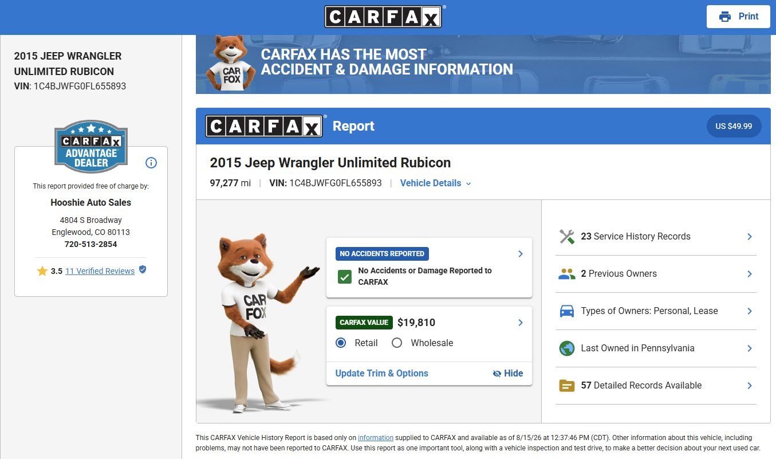
Task: Click the CARFAX Advantage Dealer badge
Action: pos(91,147)
